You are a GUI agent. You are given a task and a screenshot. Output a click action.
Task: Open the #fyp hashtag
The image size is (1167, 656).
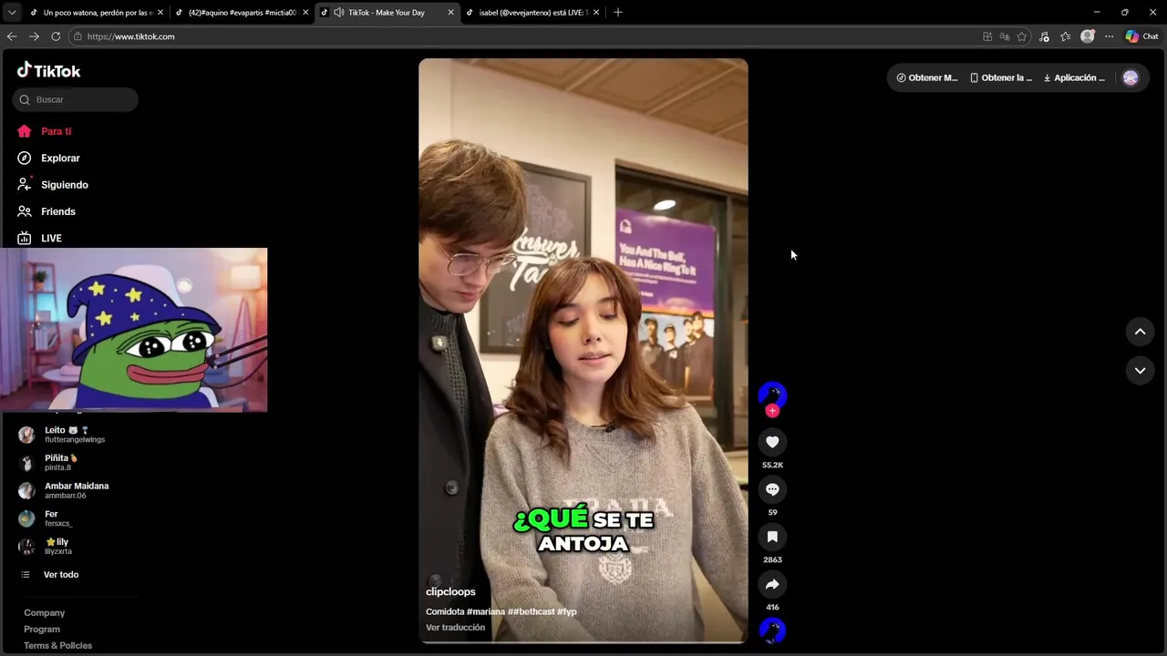[567, 611]
